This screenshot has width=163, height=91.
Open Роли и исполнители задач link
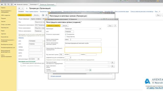122,12
